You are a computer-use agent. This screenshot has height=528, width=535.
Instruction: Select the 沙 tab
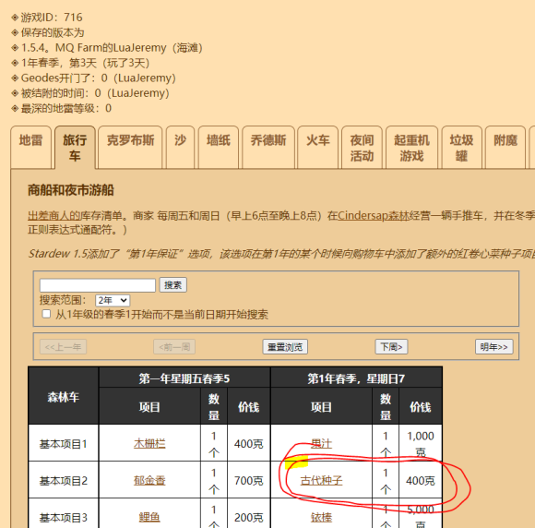click(x=180, y=148)
